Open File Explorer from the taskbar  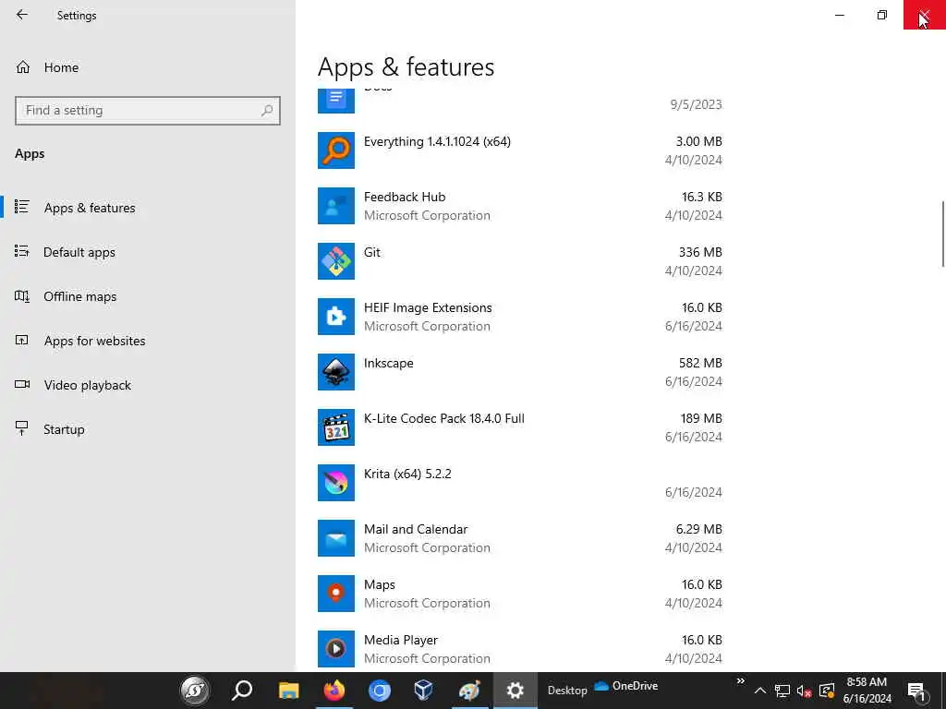click(288, 691)
